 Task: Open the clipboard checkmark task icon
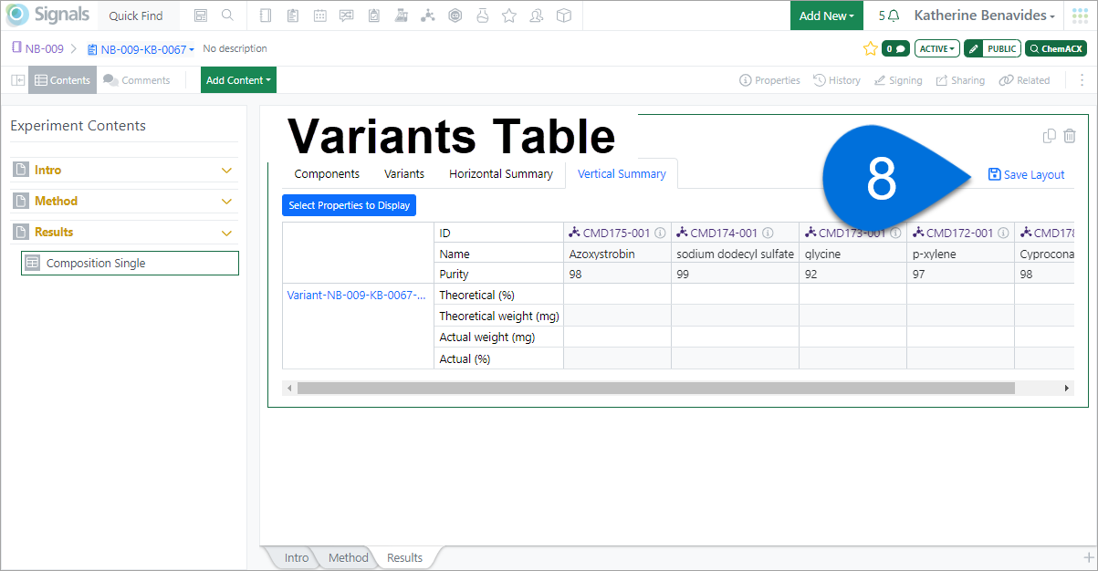[x=374, y=16]
